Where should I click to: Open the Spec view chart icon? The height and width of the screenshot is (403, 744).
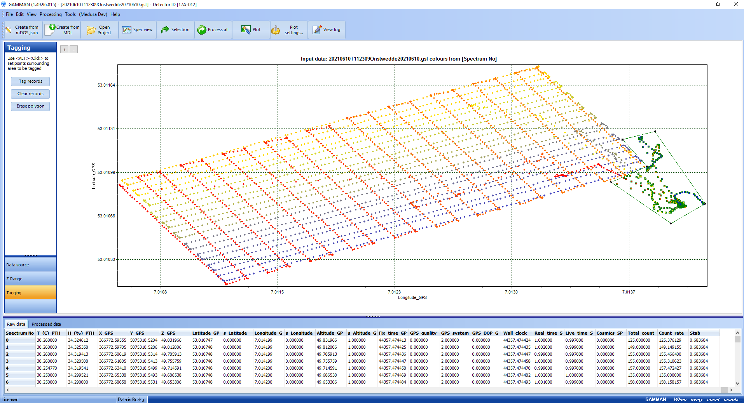(127, 30)
